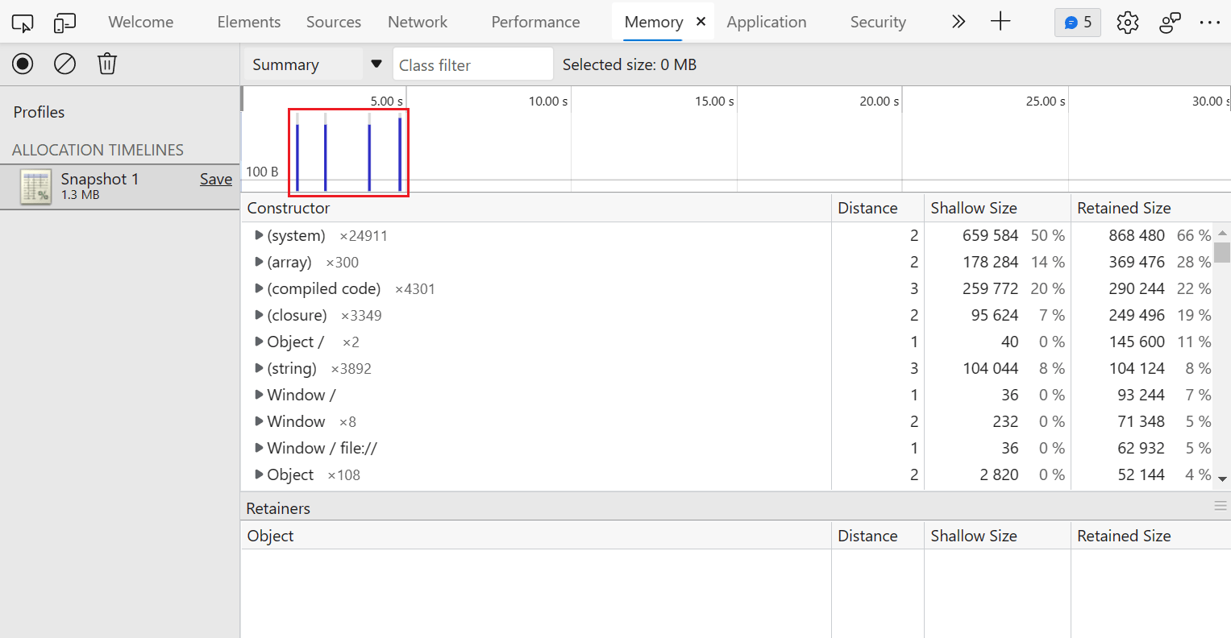Click the constructor table scrollbar thumb
1231x638 pixels.
[1223, 252]
